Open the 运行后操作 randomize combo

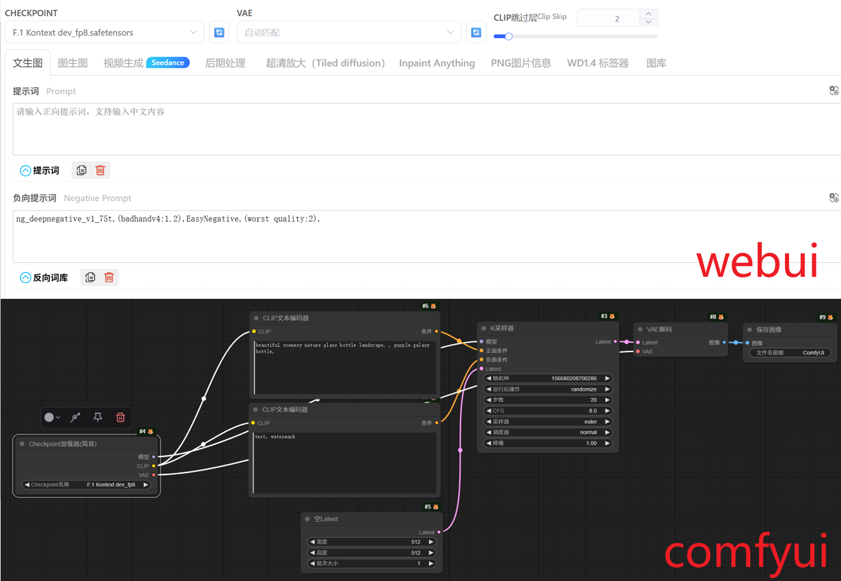click(x=548, y=389)
